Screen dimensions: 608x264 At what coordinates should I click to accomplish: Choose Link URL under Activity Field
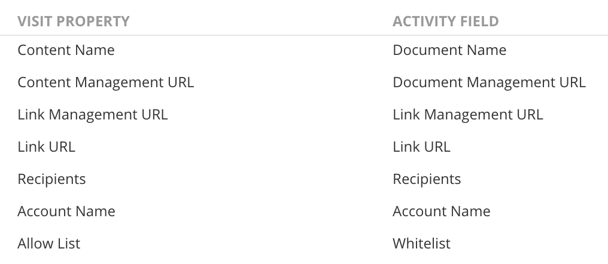coord(421,147)
